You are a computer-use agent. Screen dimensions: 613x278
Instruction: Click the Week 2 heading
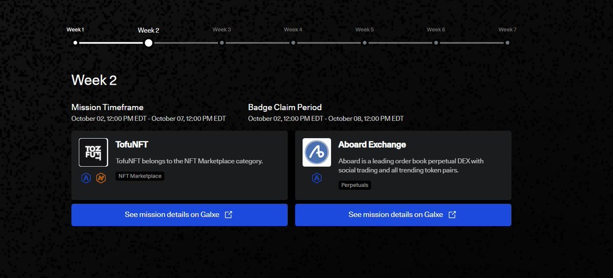94,80
